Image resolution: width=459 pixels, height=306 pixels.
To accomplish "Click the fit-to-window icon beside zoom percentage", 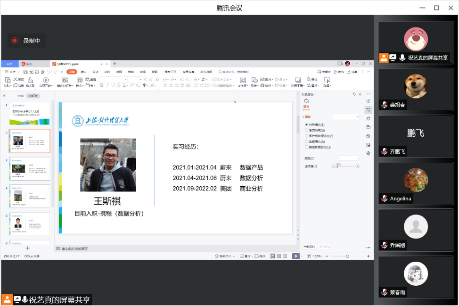I will [309, 256].
